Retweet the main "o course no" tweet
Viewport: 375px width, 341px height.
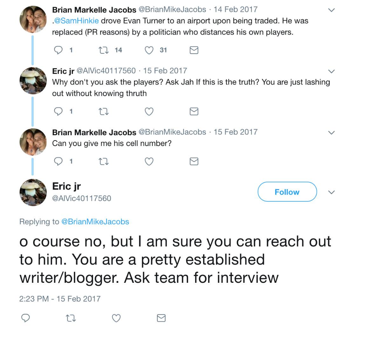pos(71,318)
